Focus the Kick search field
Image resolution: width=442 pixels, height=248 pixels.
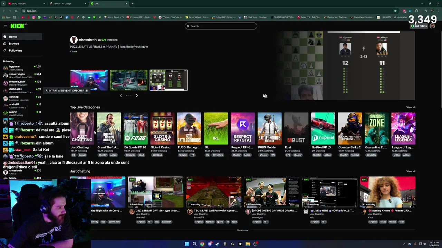221,26
